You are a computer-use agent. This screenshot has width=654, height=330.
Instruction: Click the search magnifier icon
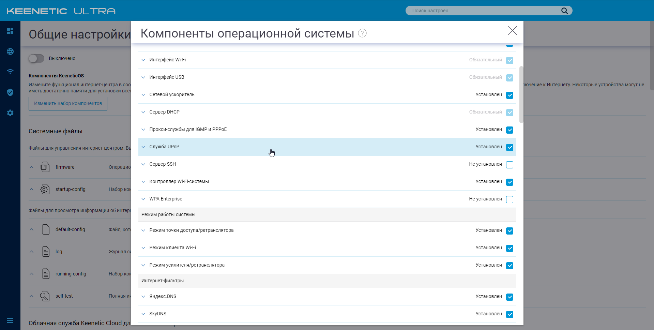coord(564,11)
